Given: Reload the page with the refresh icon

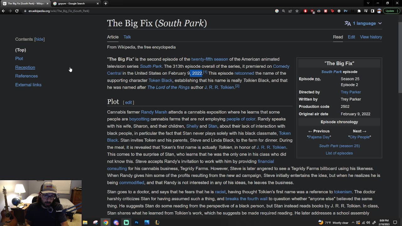Looking at the screenshot, I should coord(17,11).
